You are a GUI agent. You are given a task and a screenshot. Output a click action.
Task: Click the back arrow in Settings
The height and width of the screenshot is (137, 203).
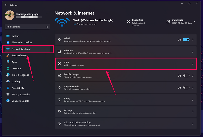click(x=6, y=5)
